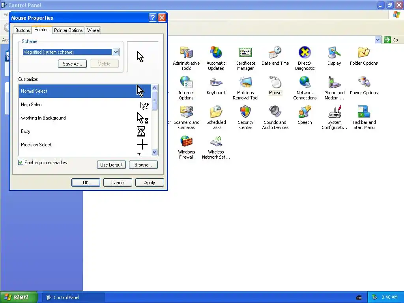
Task: Select Precision Select pointer row
Action: [x=85, y=144]
